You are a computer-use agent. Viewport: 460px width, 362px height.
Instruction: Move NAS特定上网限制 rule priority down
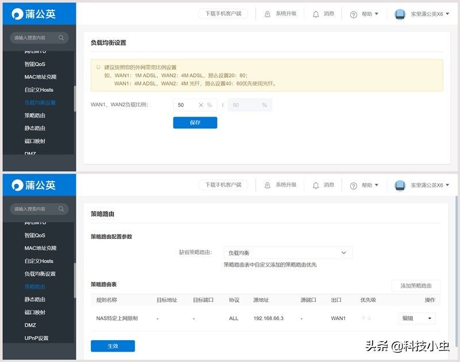pyautogui.click(x=369, y=318)
